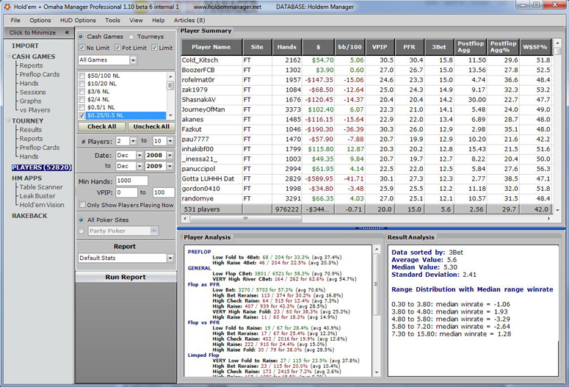Open the Options menu
569x387 pixels.
tap(40, 21)
